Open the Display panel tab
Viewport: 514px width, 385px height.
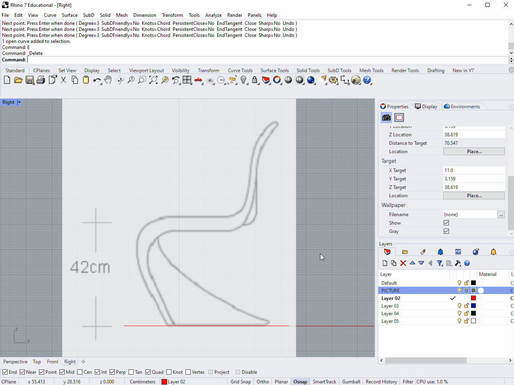426,106
